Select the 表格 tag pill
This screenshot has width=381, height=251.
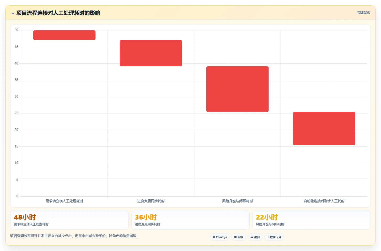[x=239, y=237]
